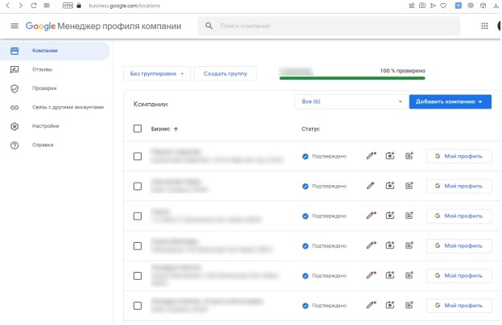Add a photo to the first company

point(389,156)
